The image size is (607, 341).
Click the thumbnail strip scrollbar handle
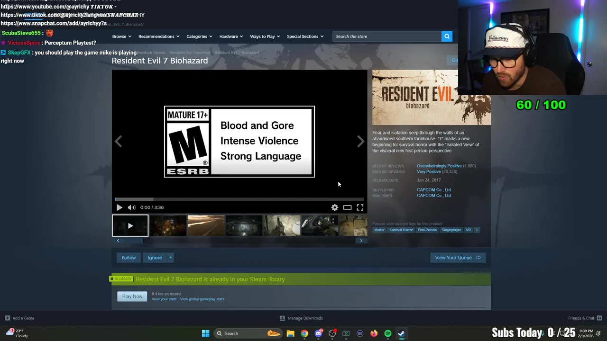[133, 241]
